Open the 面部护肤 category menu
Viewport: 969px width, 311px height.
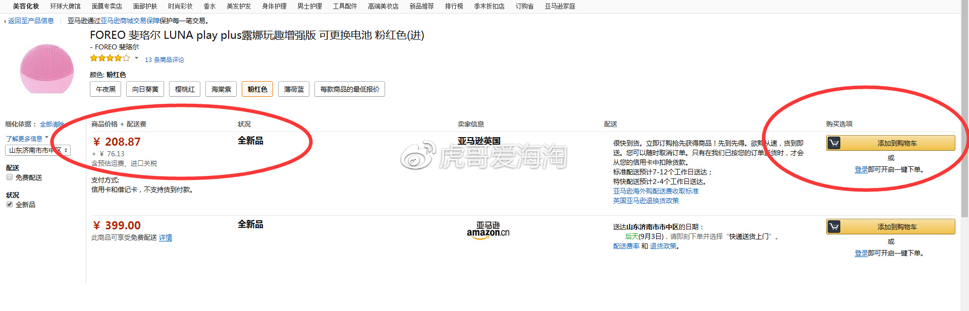[x=145, y=6]
